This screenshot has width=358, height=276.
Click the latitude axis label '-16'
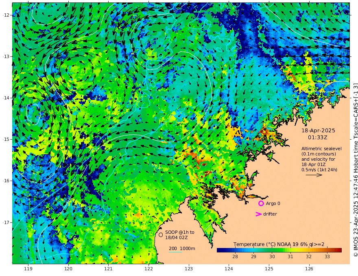coord(6,181)
